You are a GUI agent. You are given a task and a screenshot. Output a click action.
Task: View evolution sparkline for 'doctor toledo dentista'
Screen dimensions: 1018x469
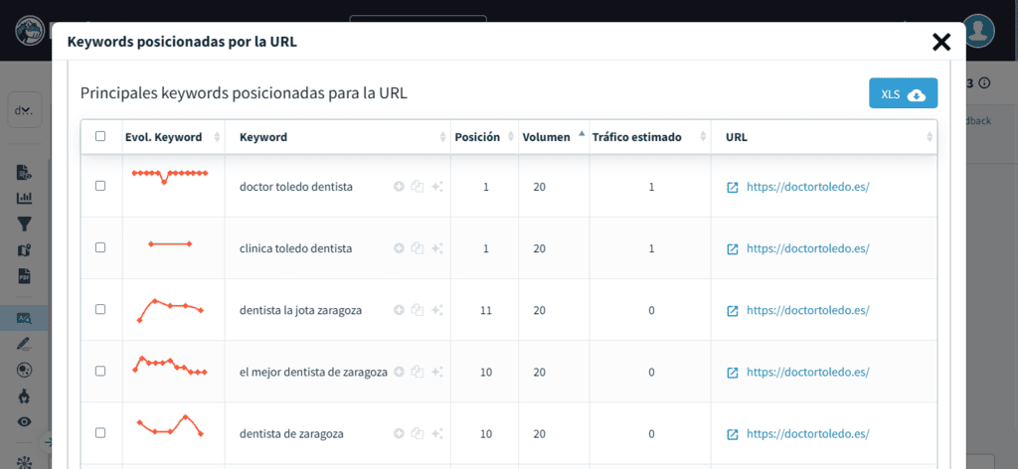[x=169, y=176]
